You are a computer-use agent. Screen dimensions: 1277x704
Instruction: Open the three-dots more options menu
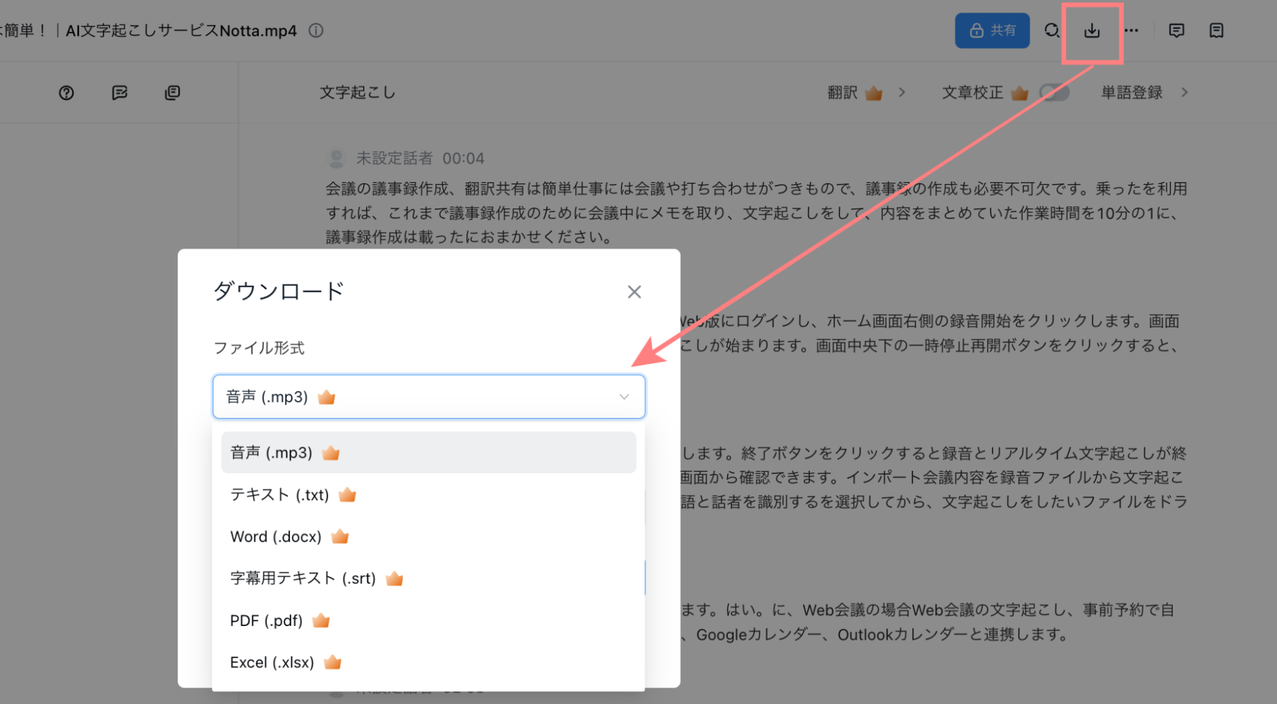click(x=1131, y=31)
